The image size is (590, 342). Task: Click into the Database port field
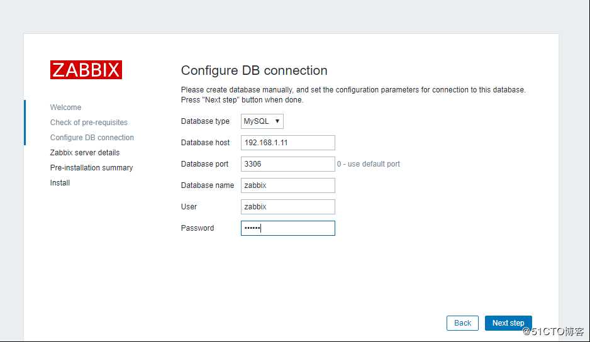pyautogui.click(x=288, y=164)
